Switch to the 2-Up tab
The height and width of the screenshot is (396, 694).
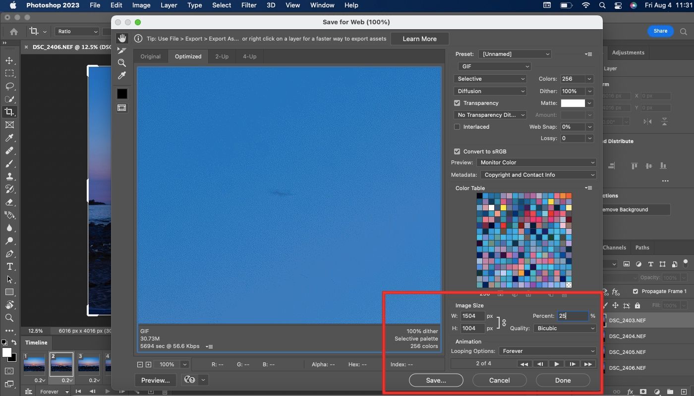(x=222, y=56)
